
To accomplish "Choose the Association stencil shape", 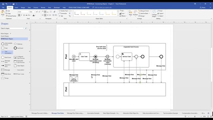I will [x=19, y=70].
